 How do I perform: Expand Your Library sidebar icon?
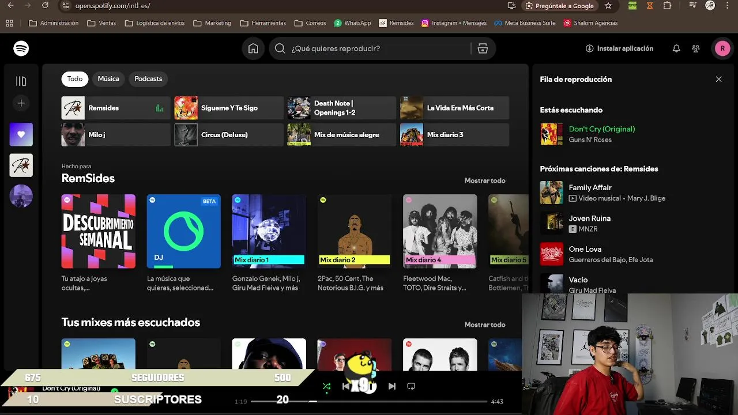click(x=21, y=81)
